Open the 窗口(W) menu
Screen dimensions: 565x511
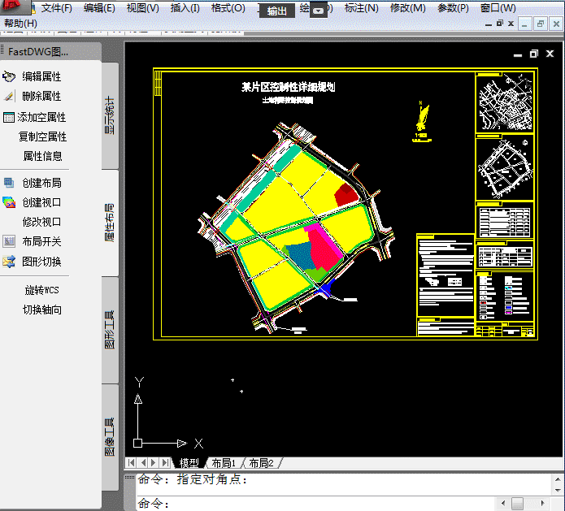(498, 8)
